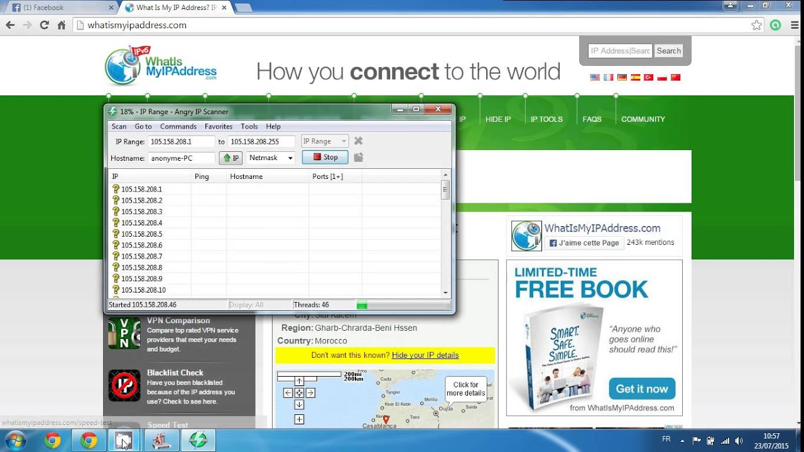This screenshot has height=452, width=804.
Task: Click IP TOOLS in site navigation
Action: pos(546,119)
